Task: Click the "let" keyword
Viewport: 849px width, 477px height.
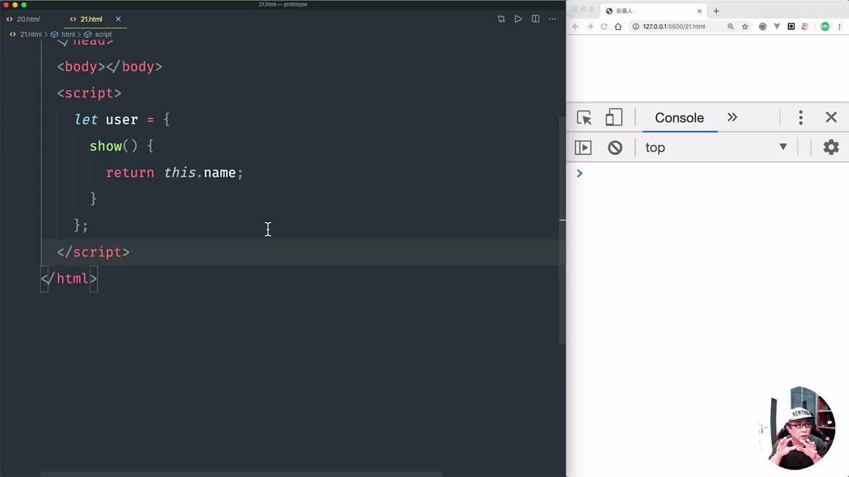Action: pyautogui.click(x=86, y=120)
